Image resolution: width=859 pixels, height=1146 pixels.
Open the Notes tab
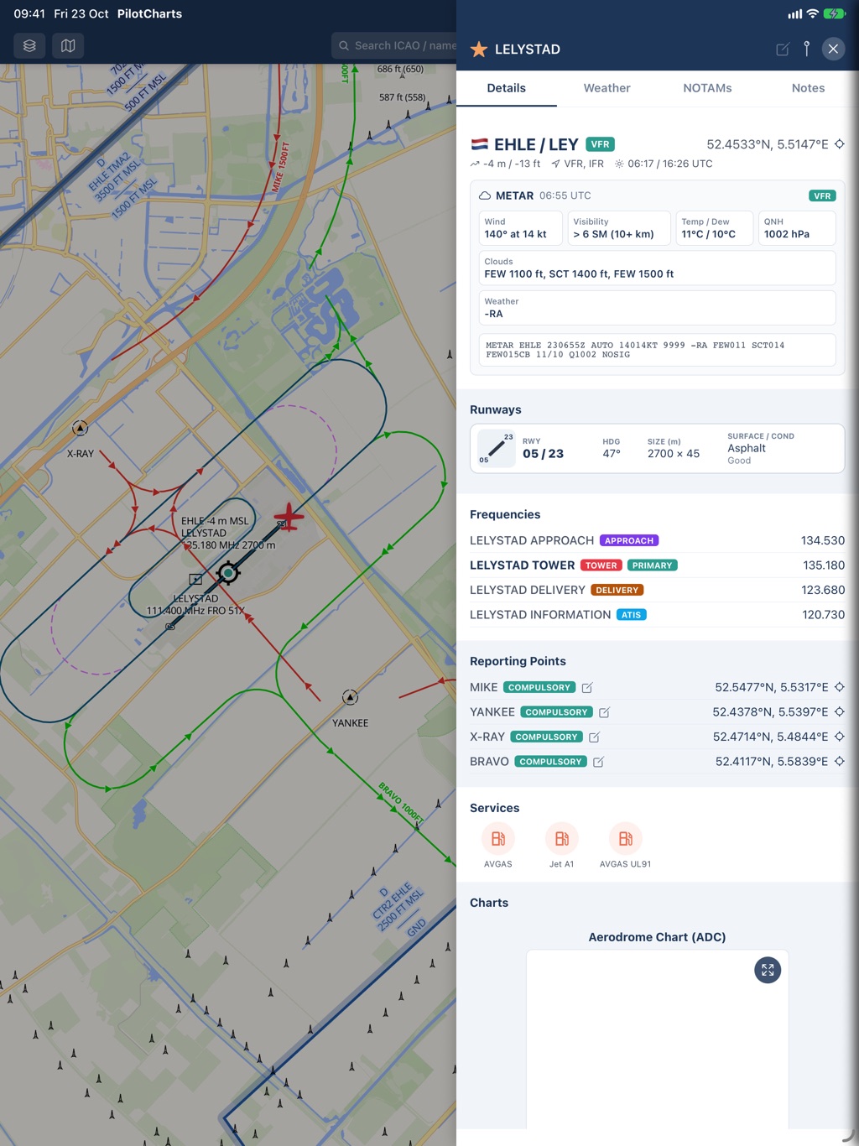(x=809, y=88)
